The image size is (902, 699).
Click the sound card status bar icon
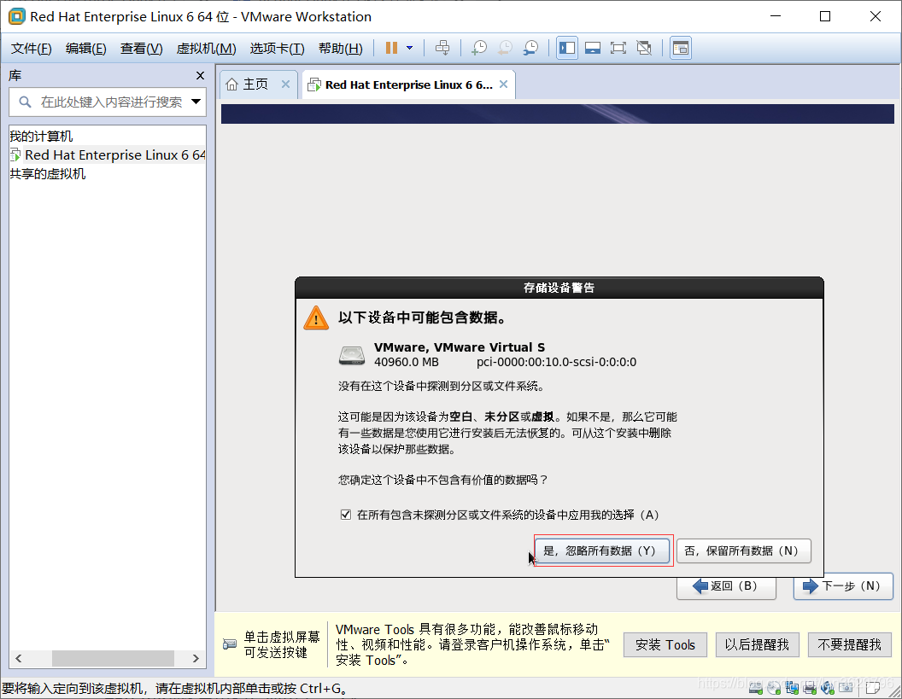click(x=827, y=688)
